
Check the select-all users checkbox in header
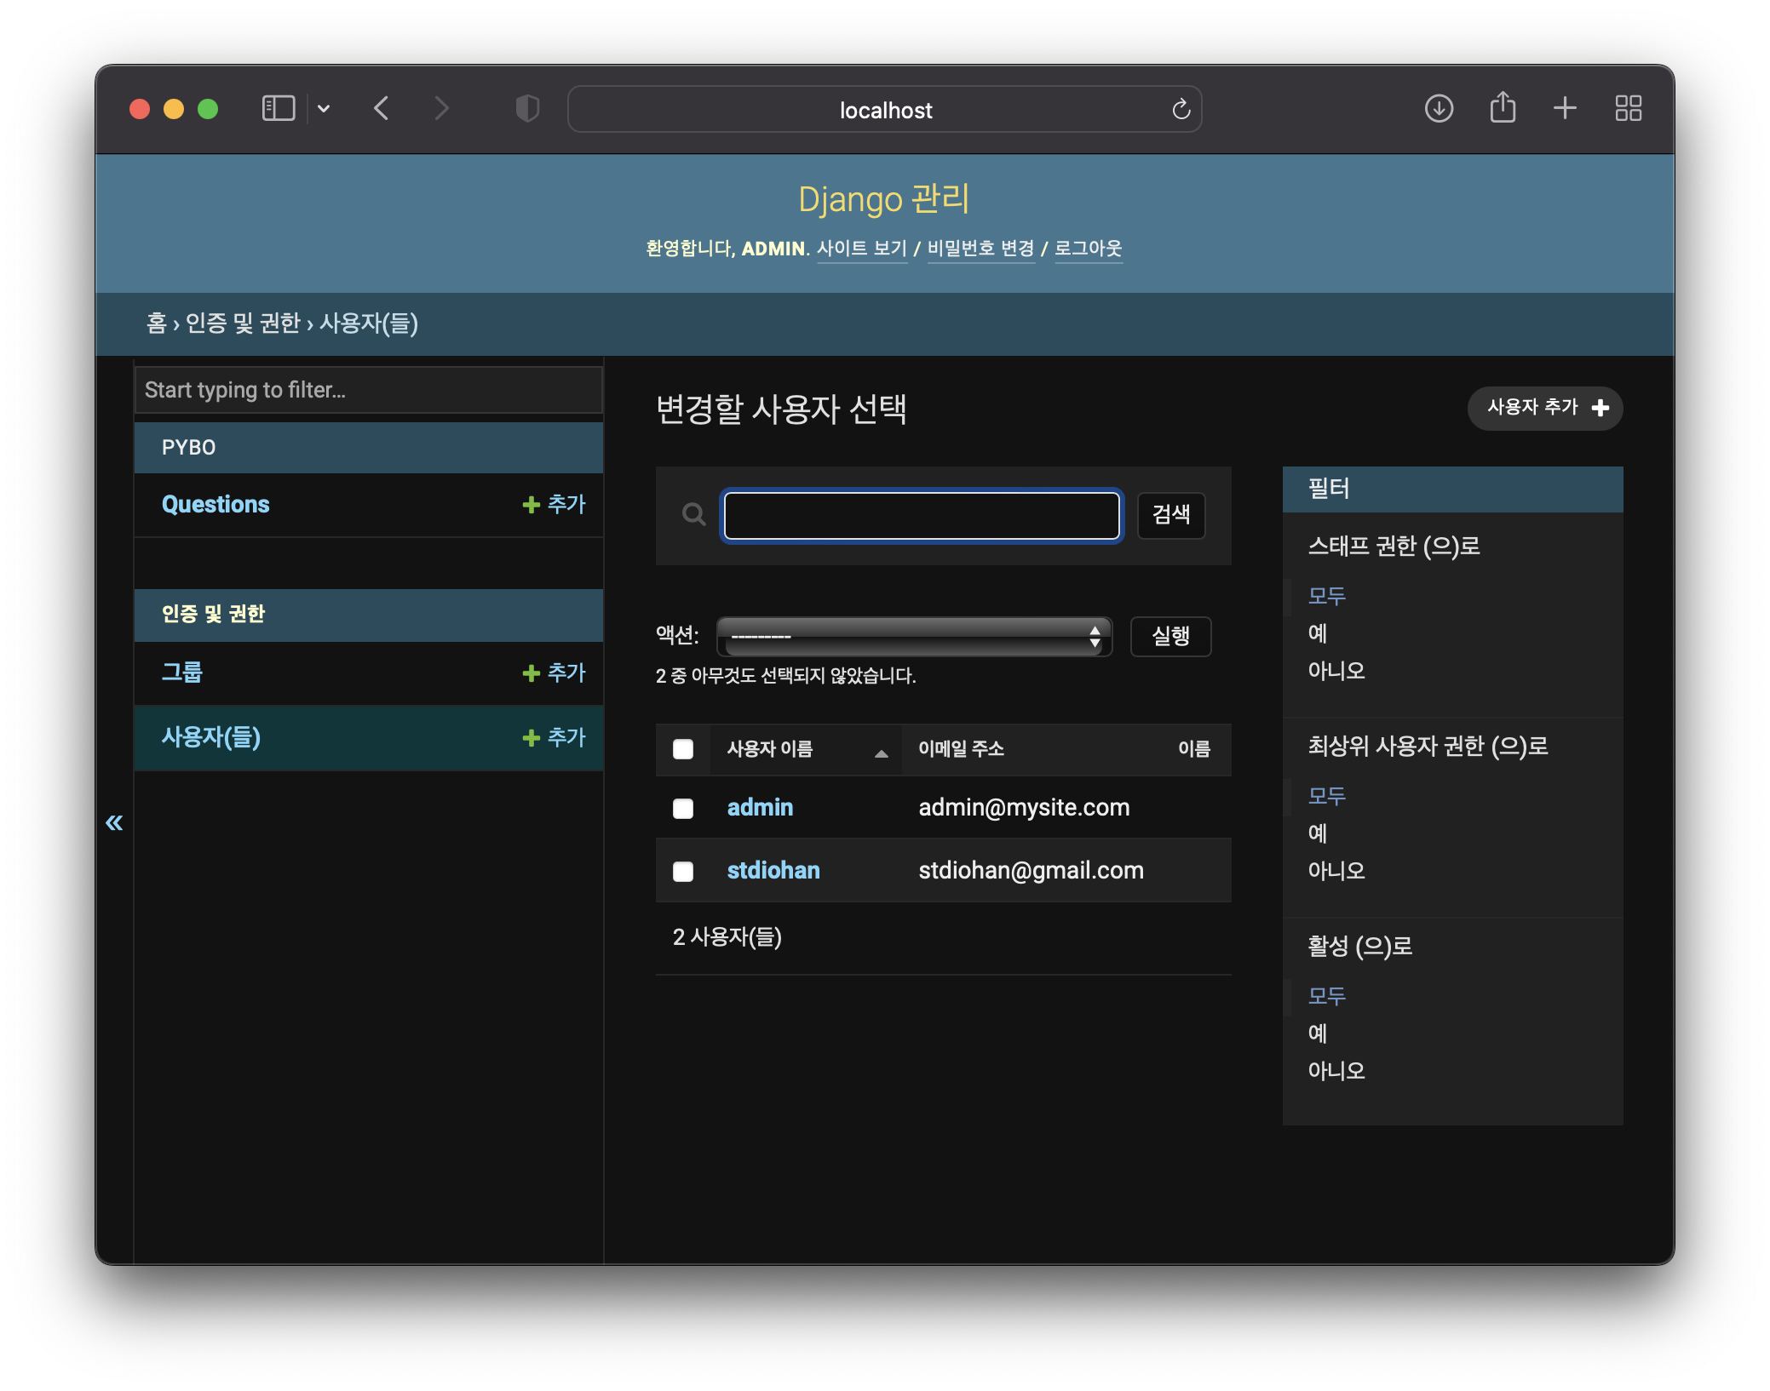(683, 749)
